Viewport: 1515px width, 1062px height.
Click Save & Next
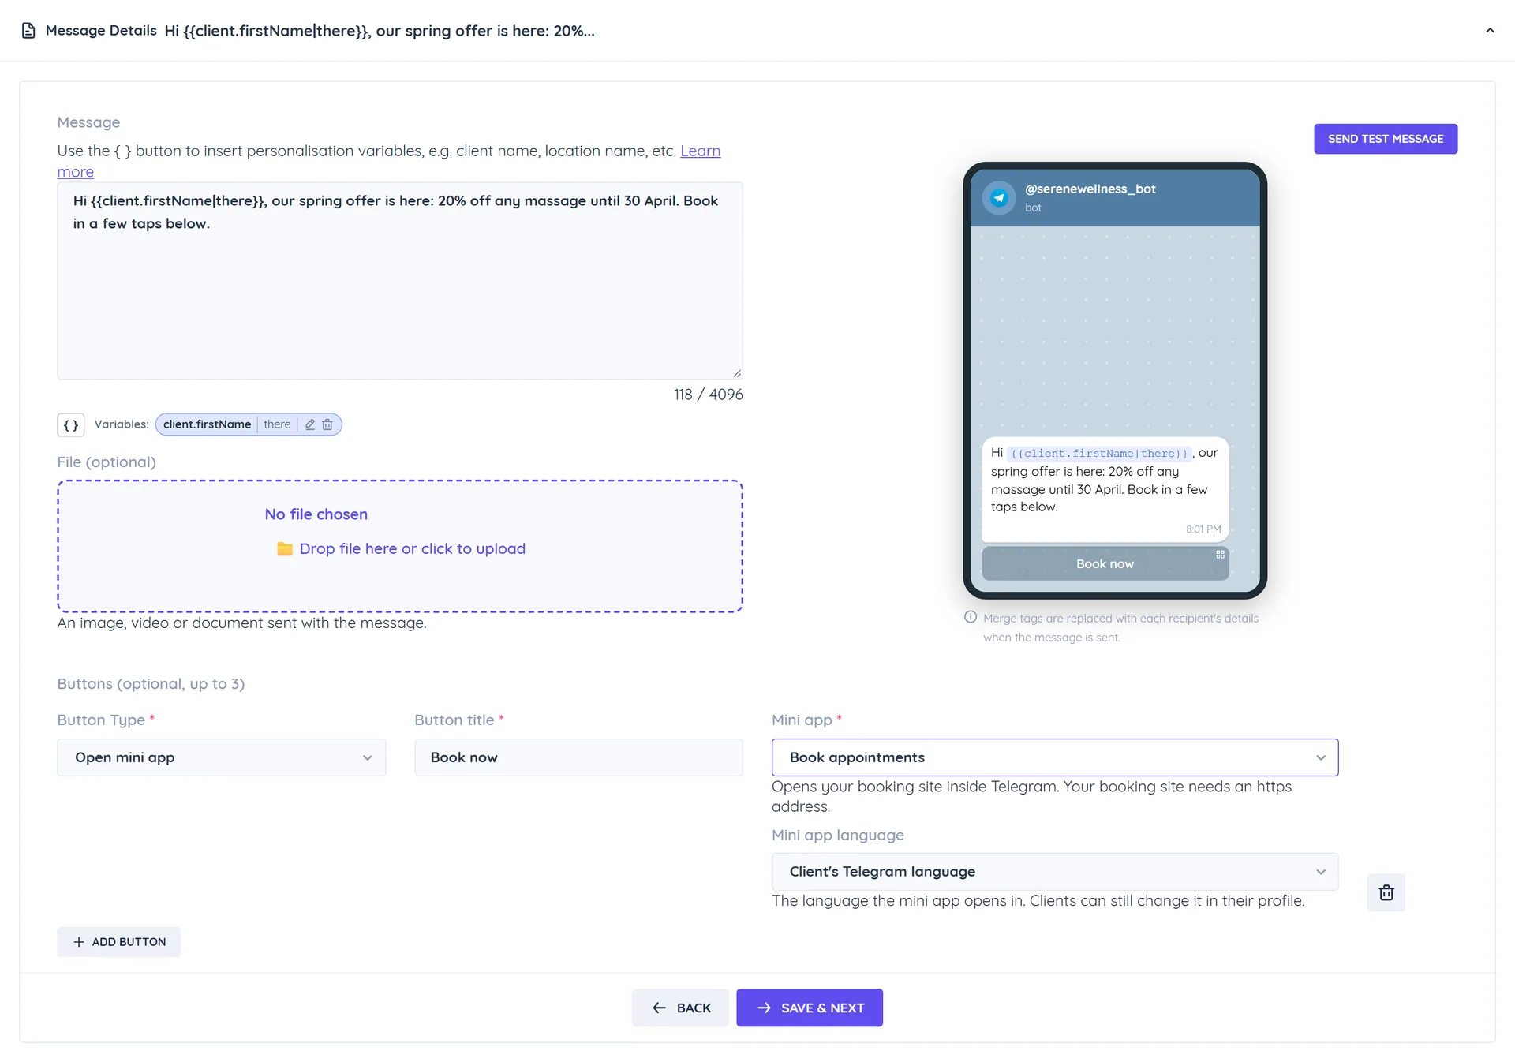(x=810, y=1008)
